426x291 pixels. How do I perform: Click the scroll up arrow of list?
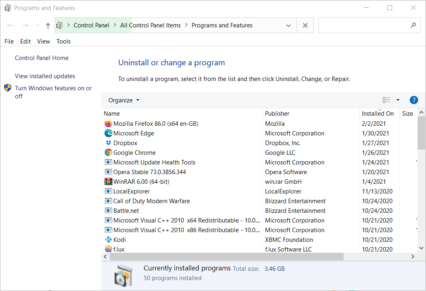(422, 112)
